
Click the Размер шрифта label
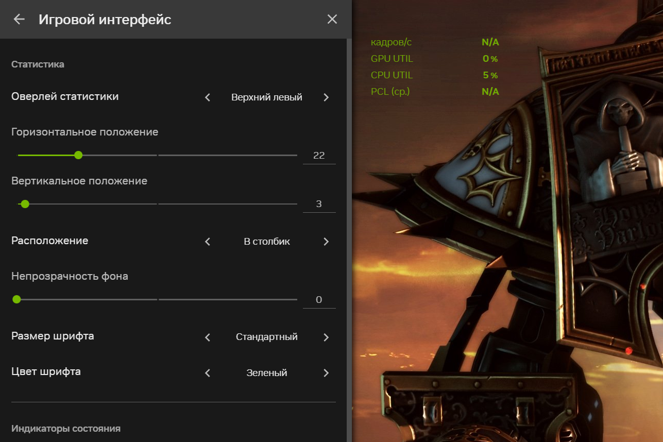point(53,336)
